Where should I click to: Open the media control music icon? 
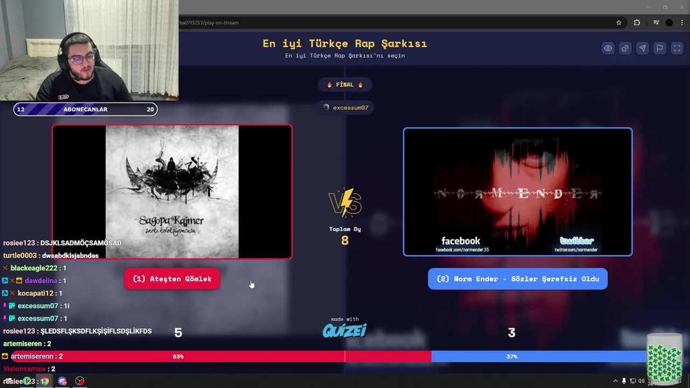[656, 23]
